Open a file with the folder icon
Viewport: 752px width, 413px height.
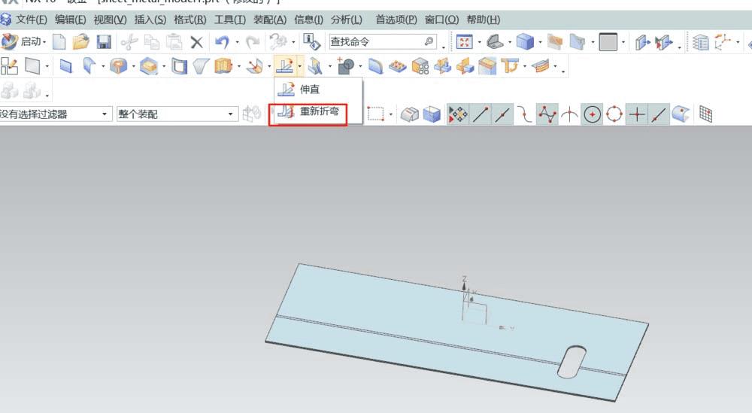pos(81,42)
